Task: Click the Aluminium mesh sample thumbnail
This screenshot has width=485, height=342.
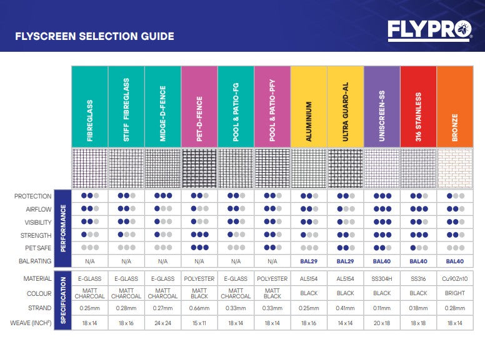Action: 309,168
